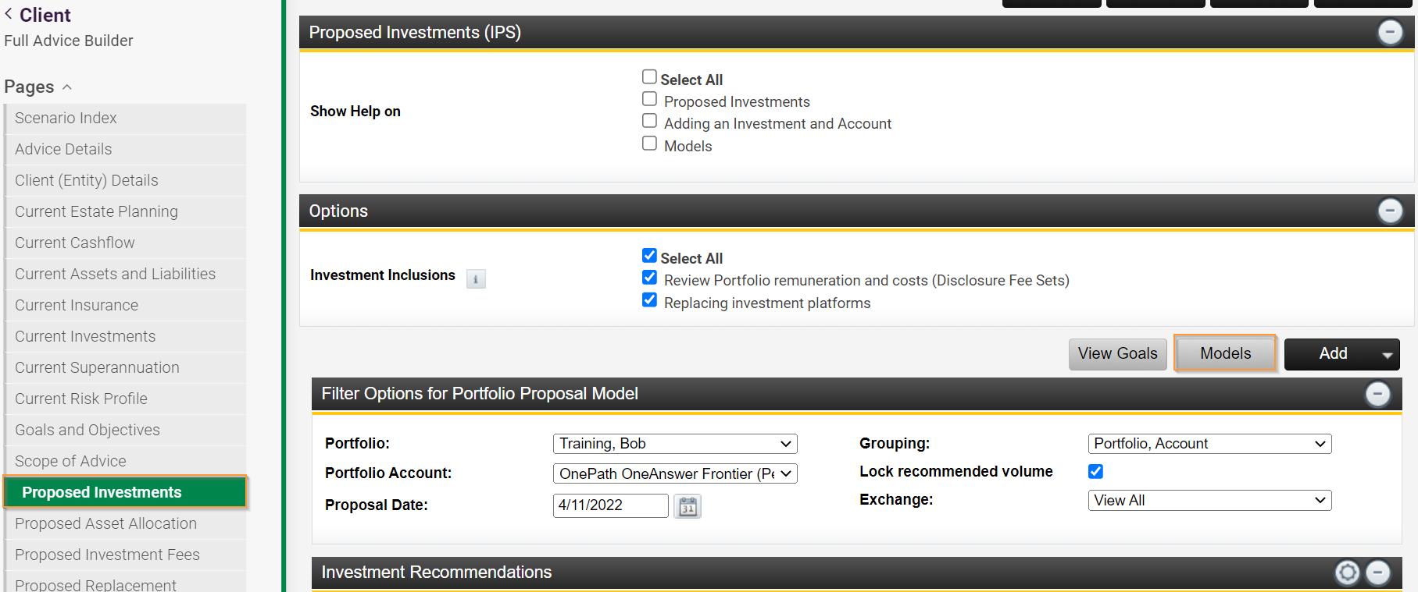The image size is (1418, 592).
Task: Open Proposed Investment Fees page
Action: (x=126, y=555)
